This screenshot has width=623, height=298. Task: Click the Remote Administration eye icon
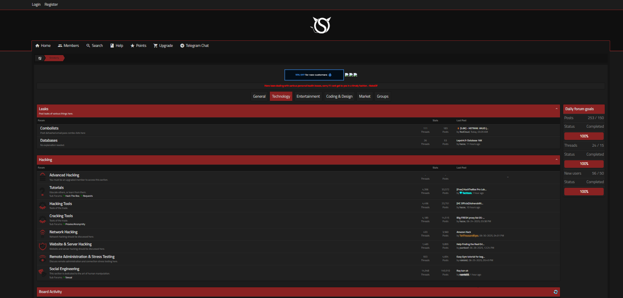pyautogui.click(x=43, y=258)
